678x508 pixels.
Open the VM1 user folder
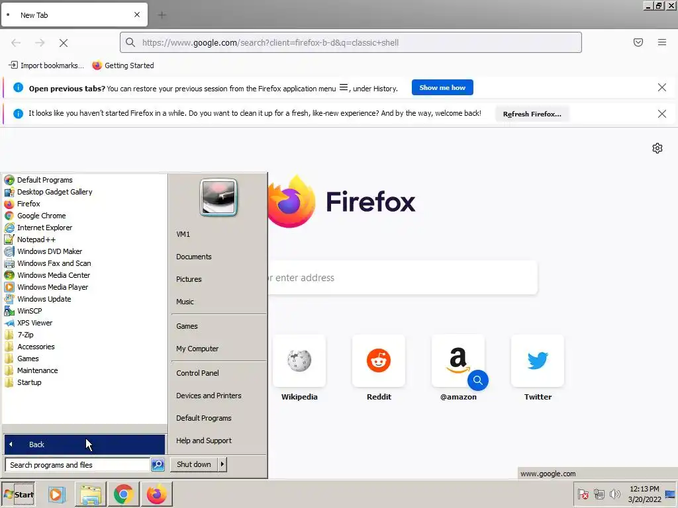[183, 234]
